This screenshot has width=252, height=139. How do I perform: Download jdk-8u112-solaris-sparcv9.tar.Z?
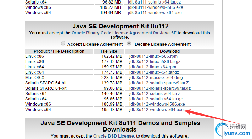159,83
